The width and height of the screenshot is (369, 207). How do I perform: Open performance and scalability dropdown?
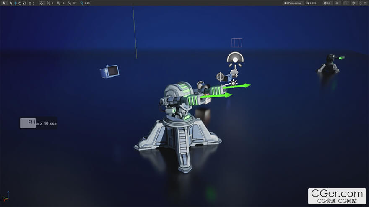346,3
